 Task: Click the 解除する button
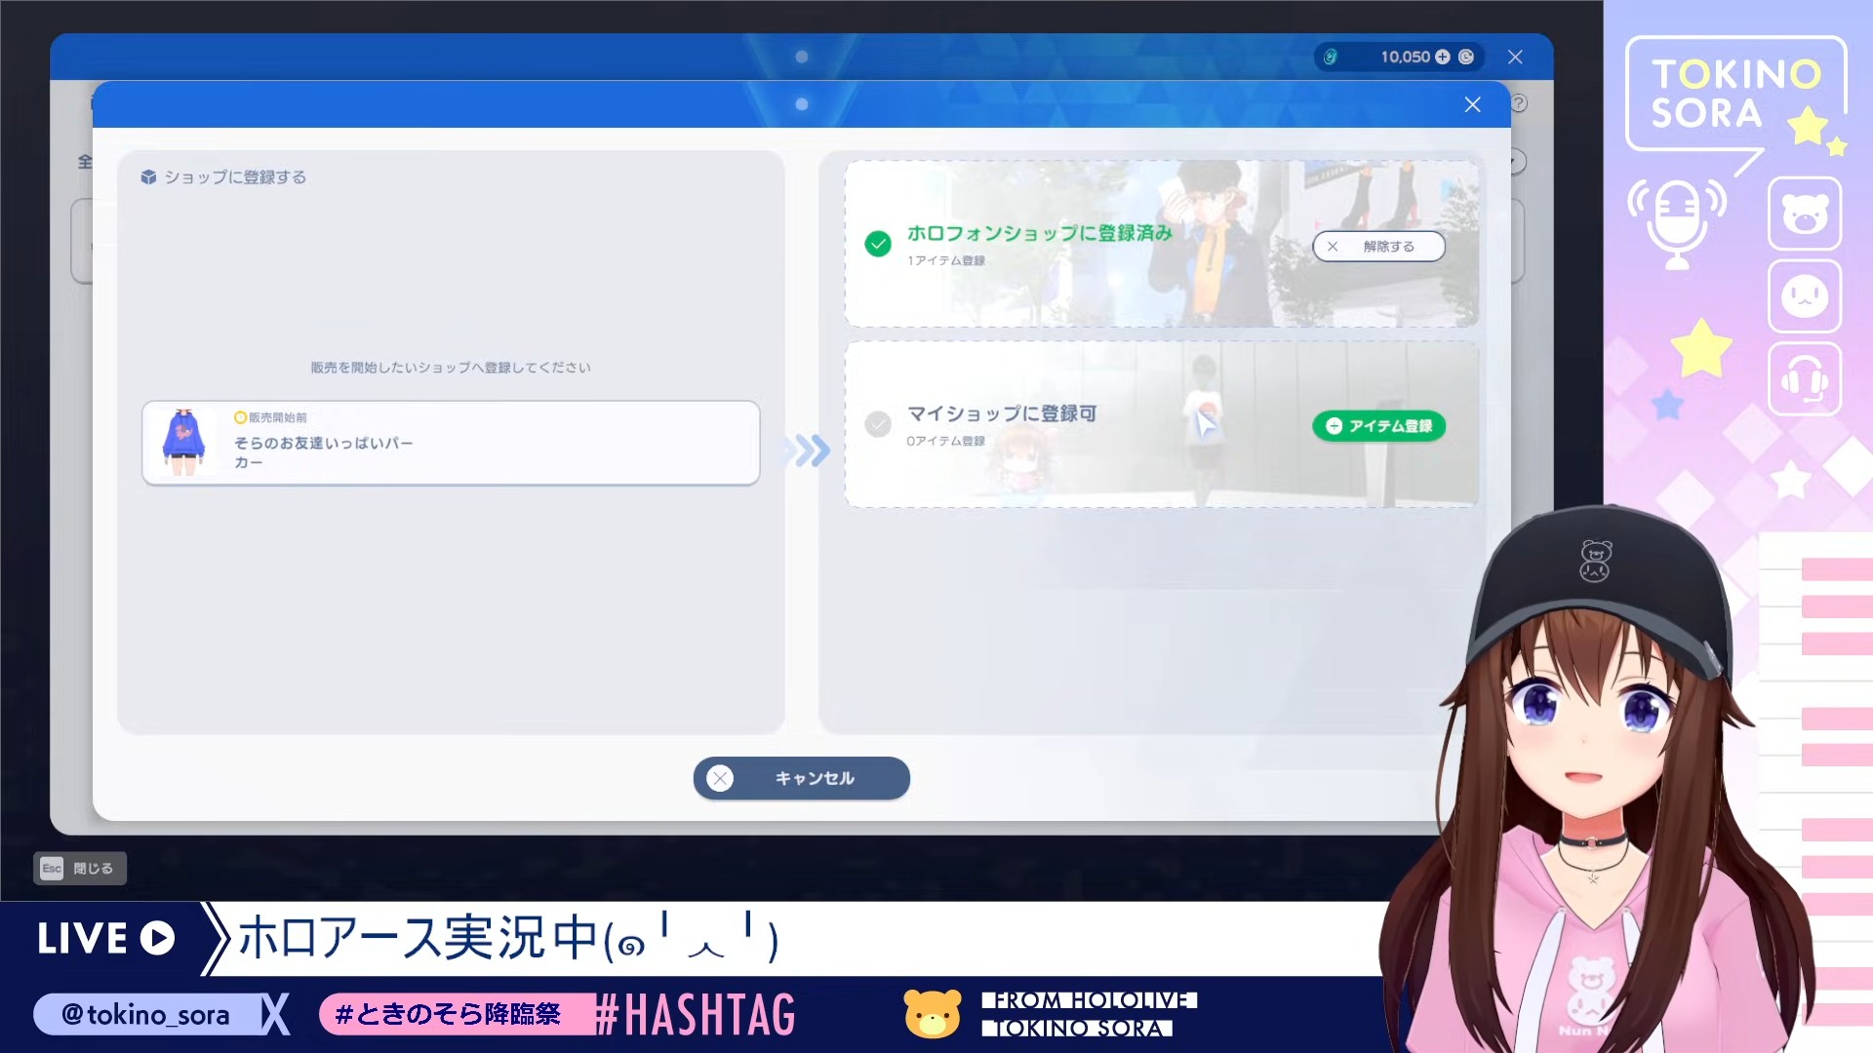click(1379, 247)
